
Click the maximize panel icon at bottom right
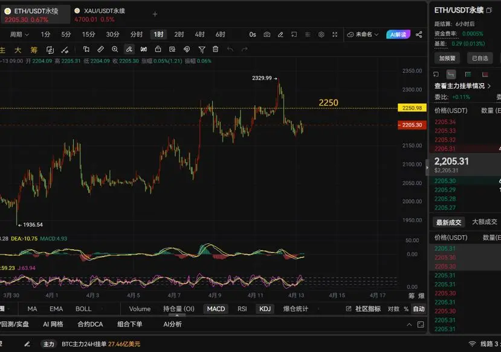tap(421, 325)
